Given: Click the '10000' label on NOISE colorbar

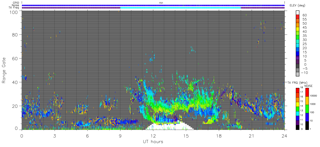Looking at the screenshot, I should coord(314,96).
